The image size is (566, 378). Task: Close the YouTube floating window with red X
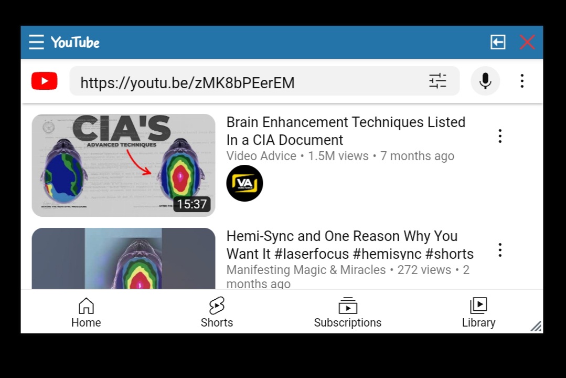pos(527,42)
